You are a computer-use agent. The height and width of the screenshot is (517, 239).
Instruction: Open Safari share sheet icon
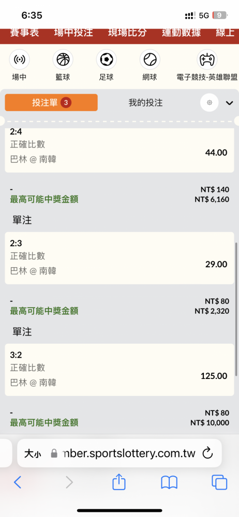pyautogui.click(x=119, y=482)
